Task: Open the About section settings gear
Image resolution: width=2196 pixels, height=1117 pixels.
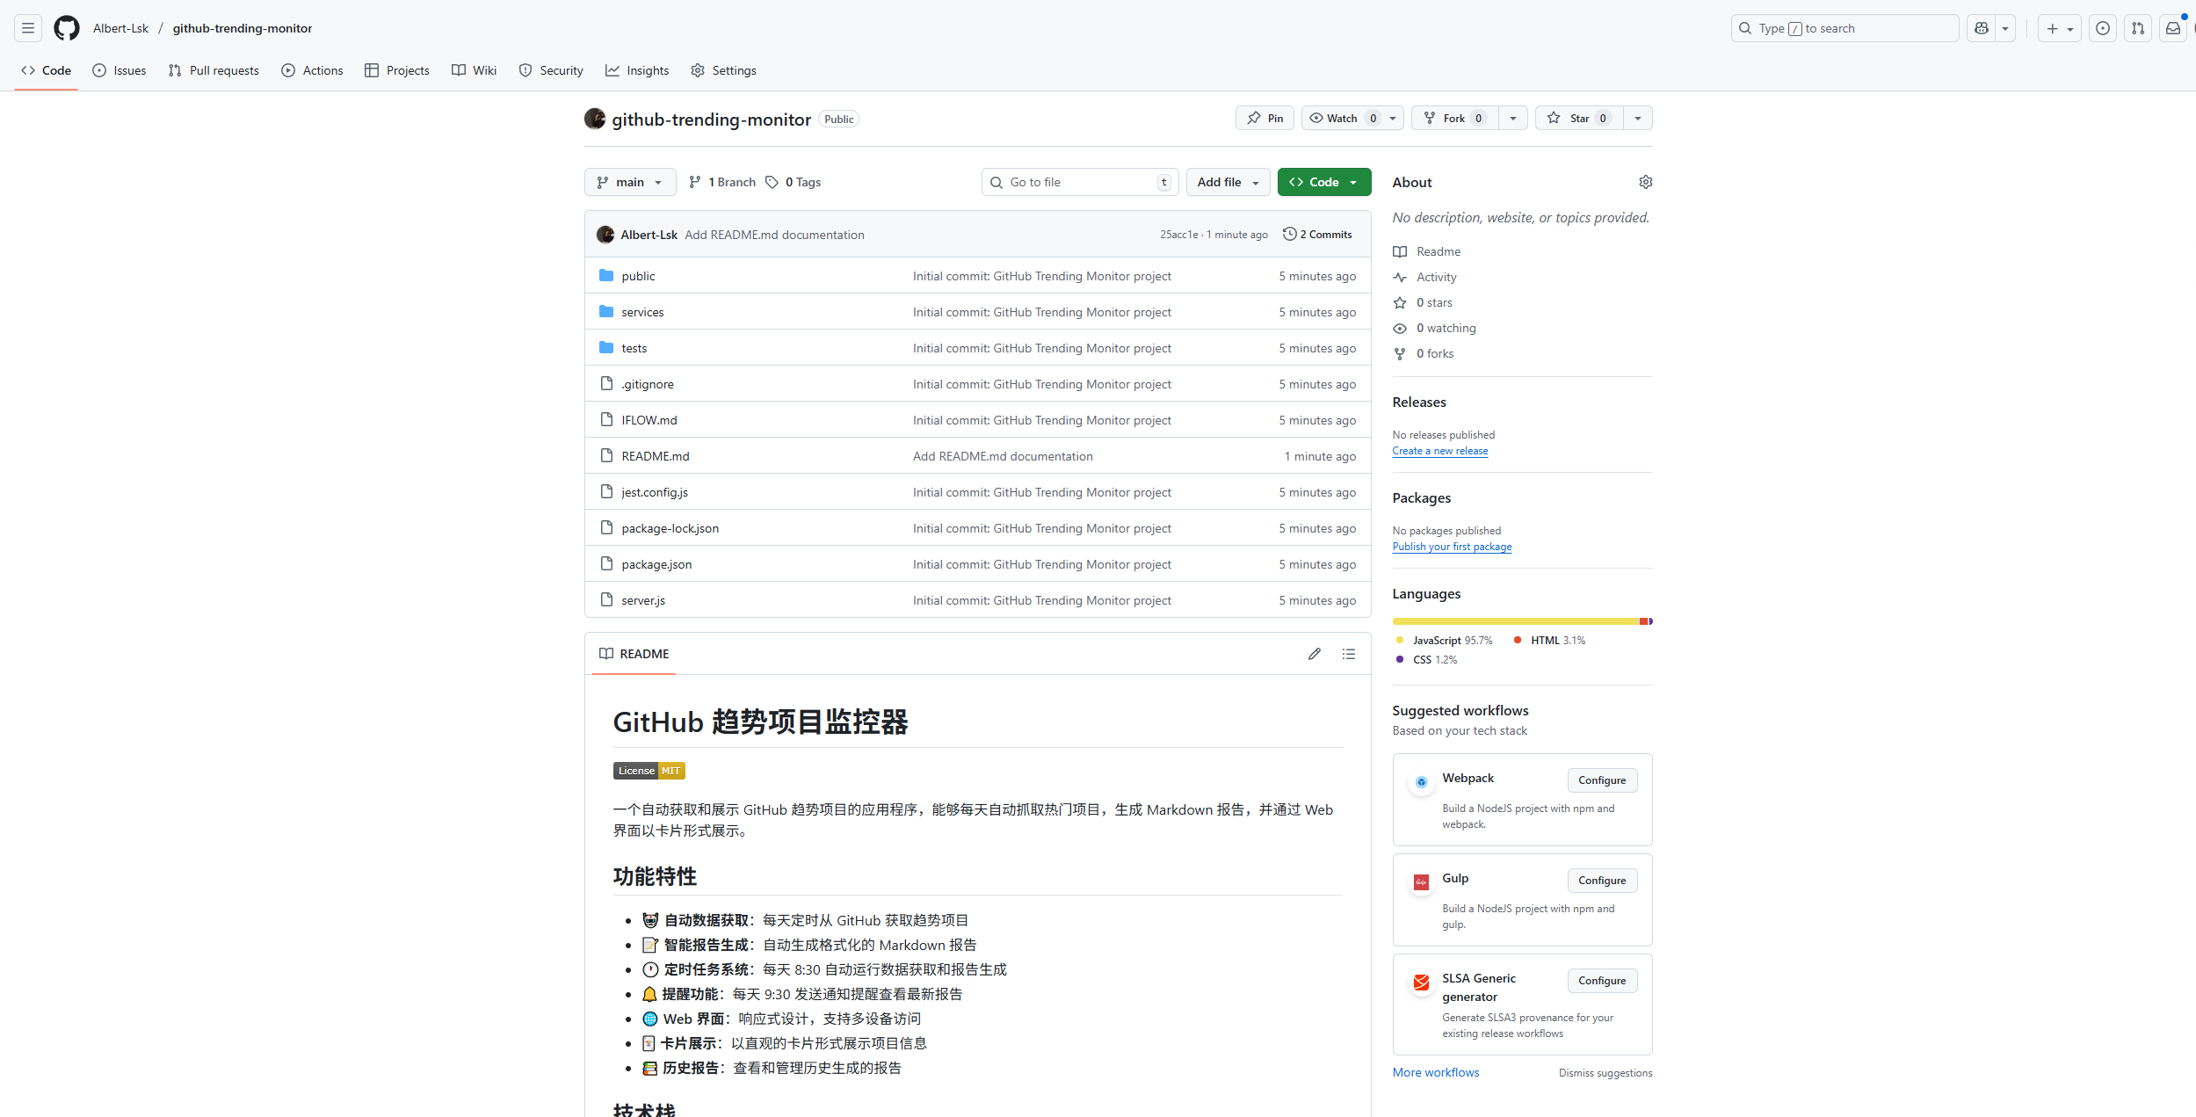Action: point(1645,182)
